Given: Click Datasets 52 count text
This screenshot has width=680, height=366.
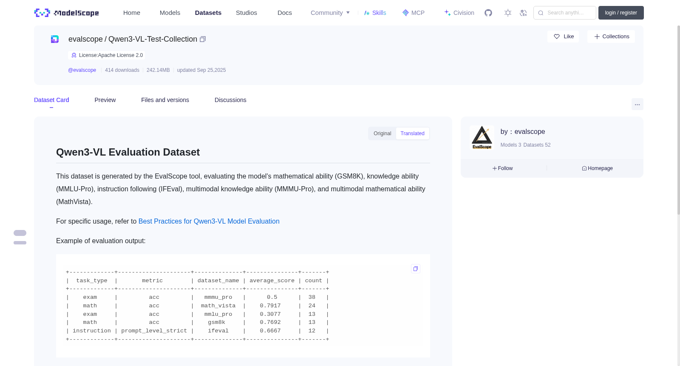Looking at the screenshot, I should tap(537, 145).
